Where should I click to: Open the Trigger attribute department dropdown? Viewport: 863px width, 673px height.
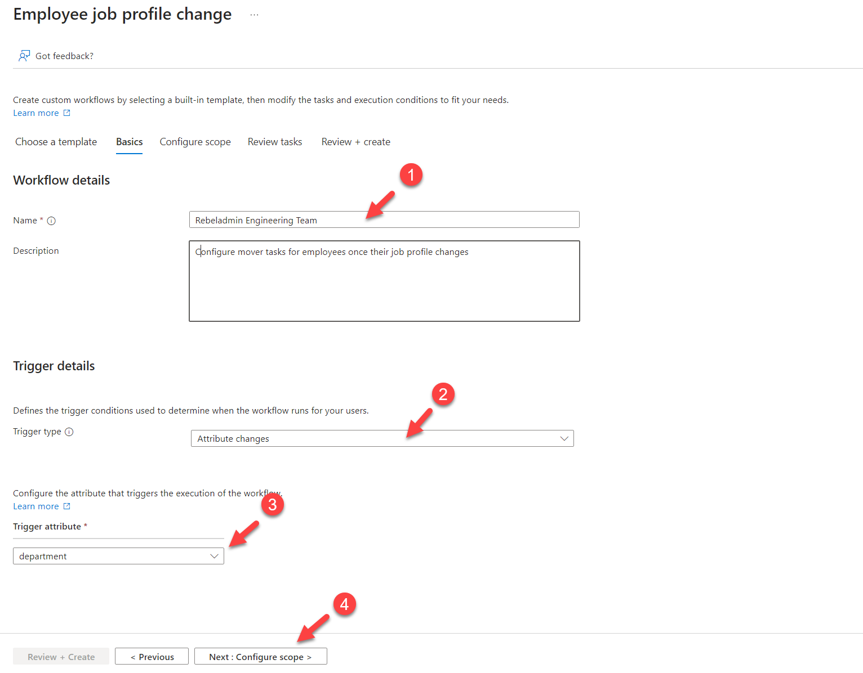pos(118,556)
